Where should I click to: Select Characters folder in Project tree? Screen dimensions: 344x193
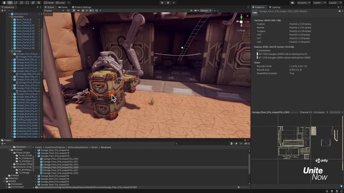pos(17,184)
